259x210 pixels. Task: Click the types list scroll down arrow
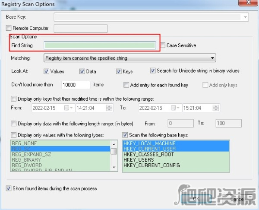114,167
